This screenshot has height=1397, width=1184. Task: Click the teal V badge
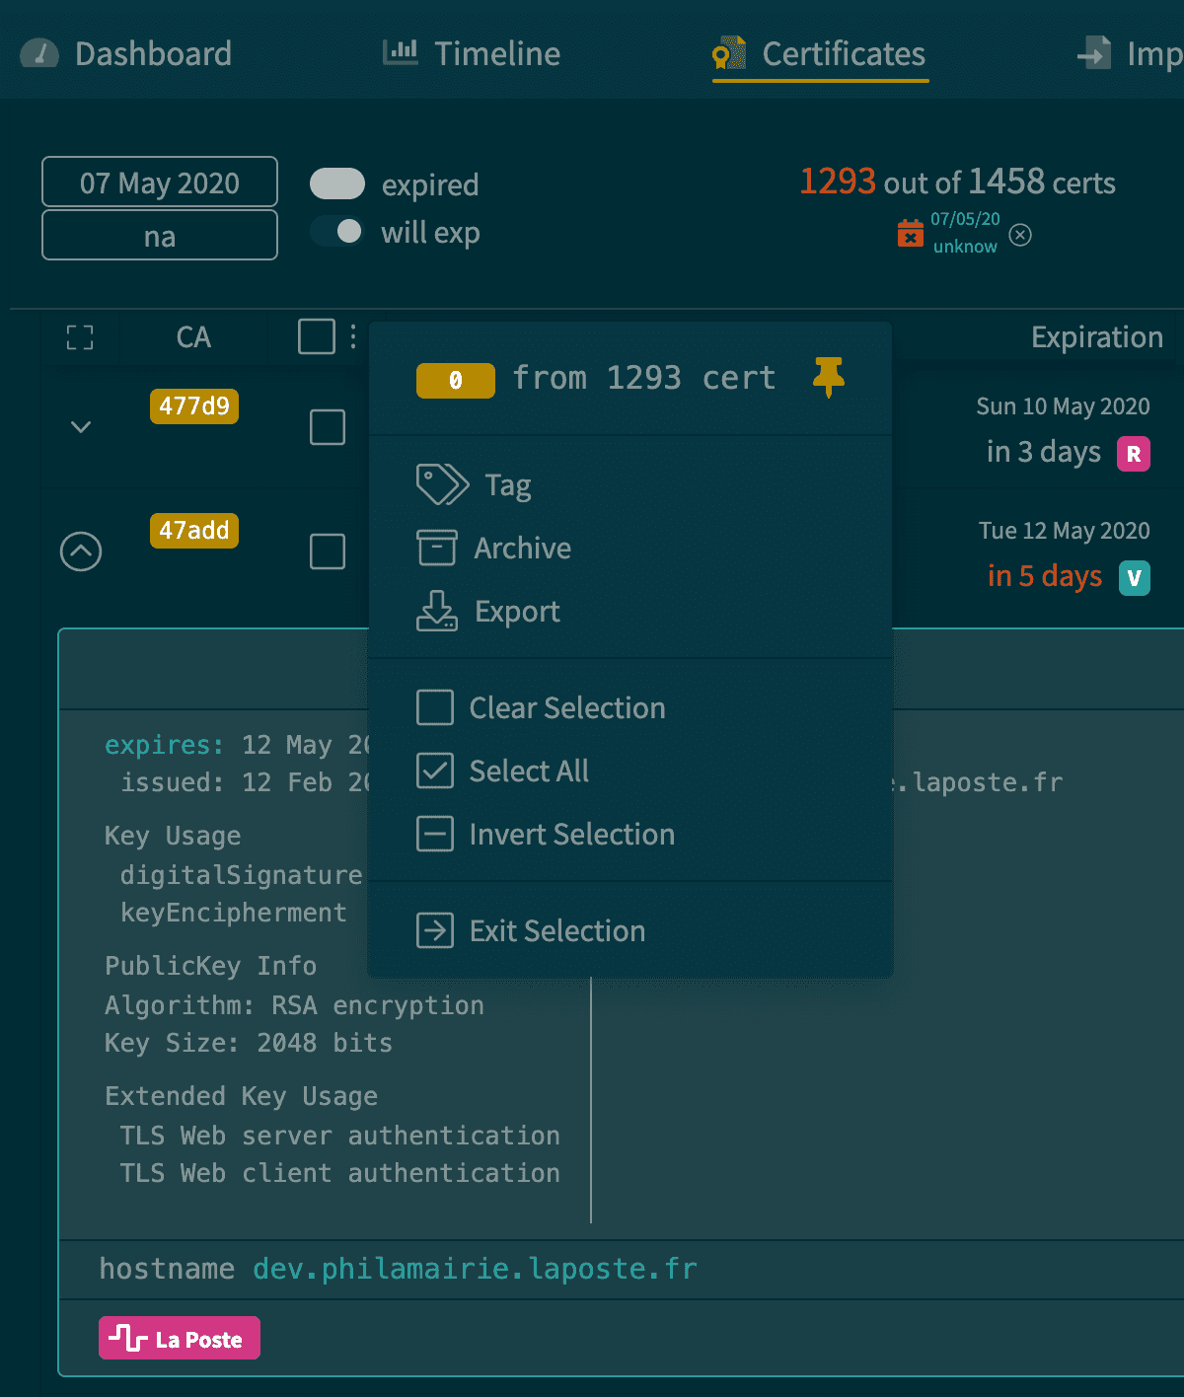pos(1134,578)
